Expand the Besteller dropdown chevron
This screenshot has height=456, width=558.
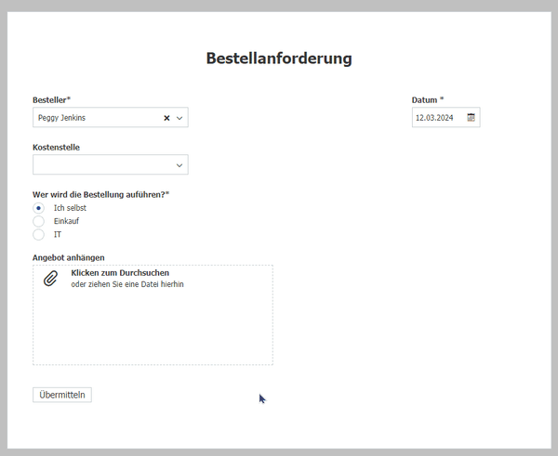(179, 118)
